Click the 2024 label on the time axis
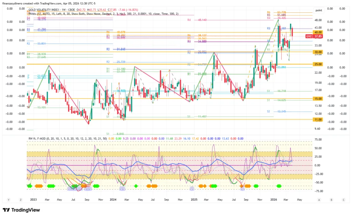The height and width of the screenshot is (217, 352). click(x=113, y=199)
